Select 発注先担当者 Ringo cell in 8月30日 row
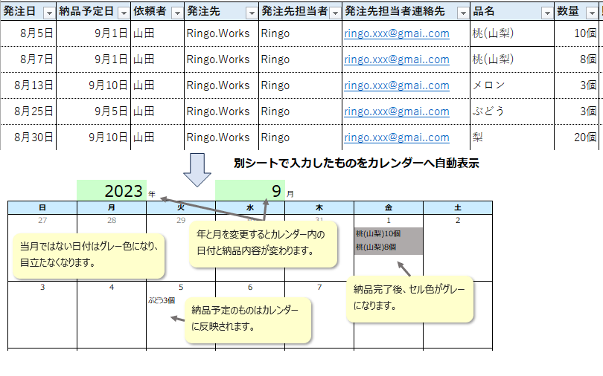Image resolution: width=603 pixels, height=376 pixels. coord(300,137)
